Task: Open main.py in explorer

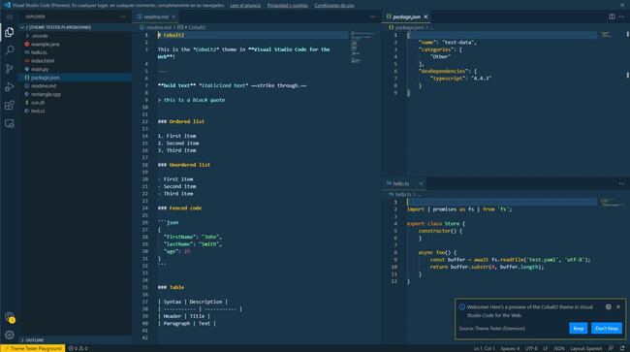Action: [76, 69]
